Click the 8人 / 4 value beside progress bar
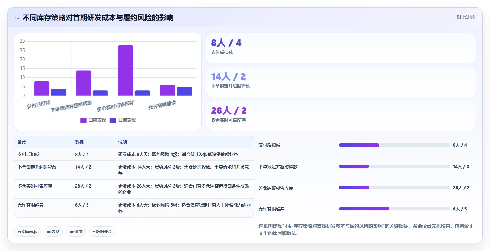The width and height of the screenshot is (490, 251). (x=460, y=145)
